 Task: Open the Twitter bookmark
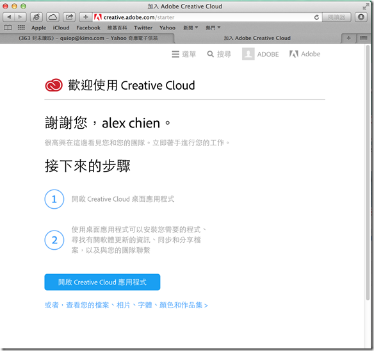coord(143,28)
